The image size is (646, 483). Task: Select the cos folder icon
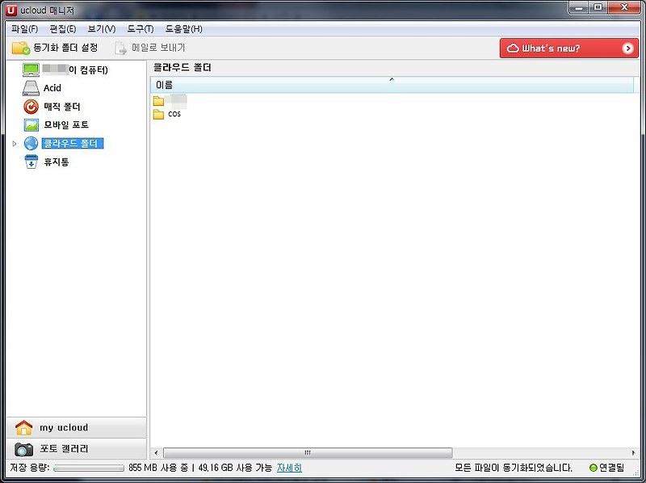click(x=158, y=114)
